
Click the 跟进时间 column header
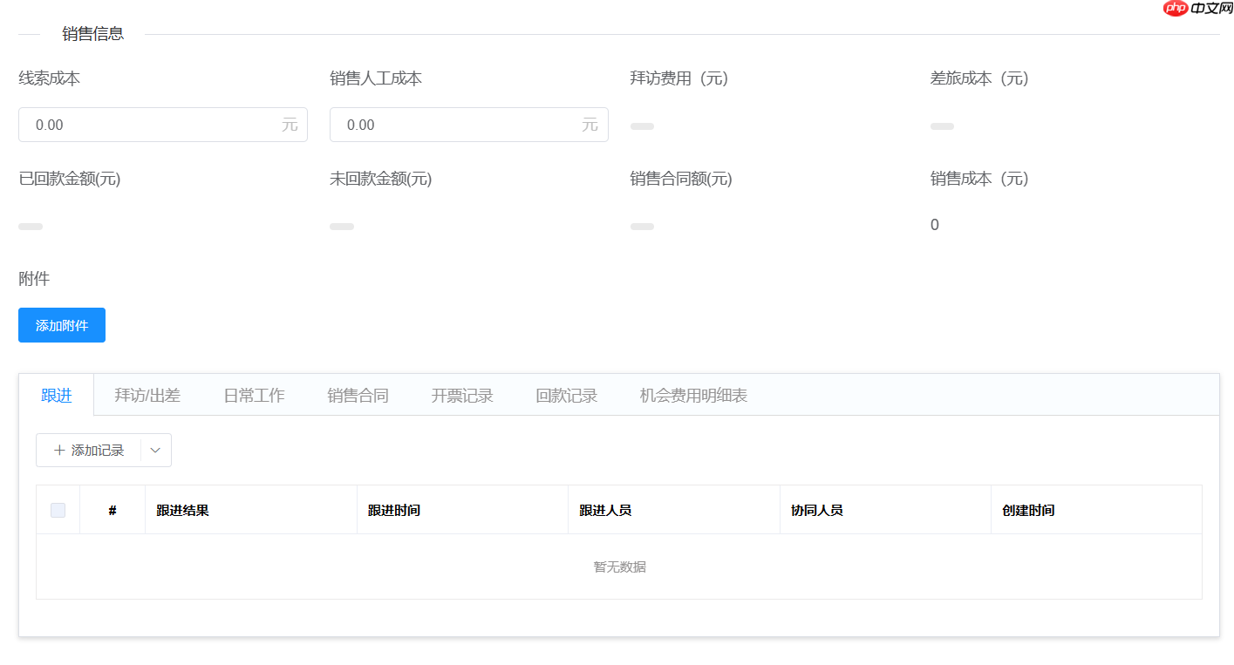click(394, 511)
